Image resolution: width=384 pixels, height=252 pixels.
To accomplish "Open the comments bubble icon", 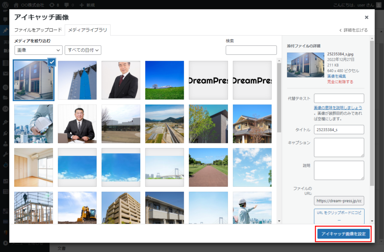I will (x=66, y=5).
